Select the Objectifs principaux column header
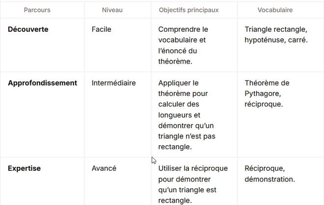The image size is (324, 205). coord(189,10)
